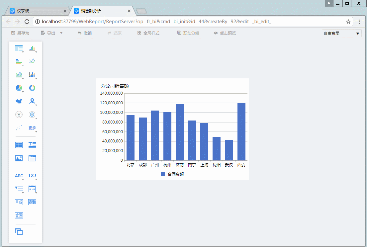Select the China map component
This screenshot has height=247, width=367.
19,101
